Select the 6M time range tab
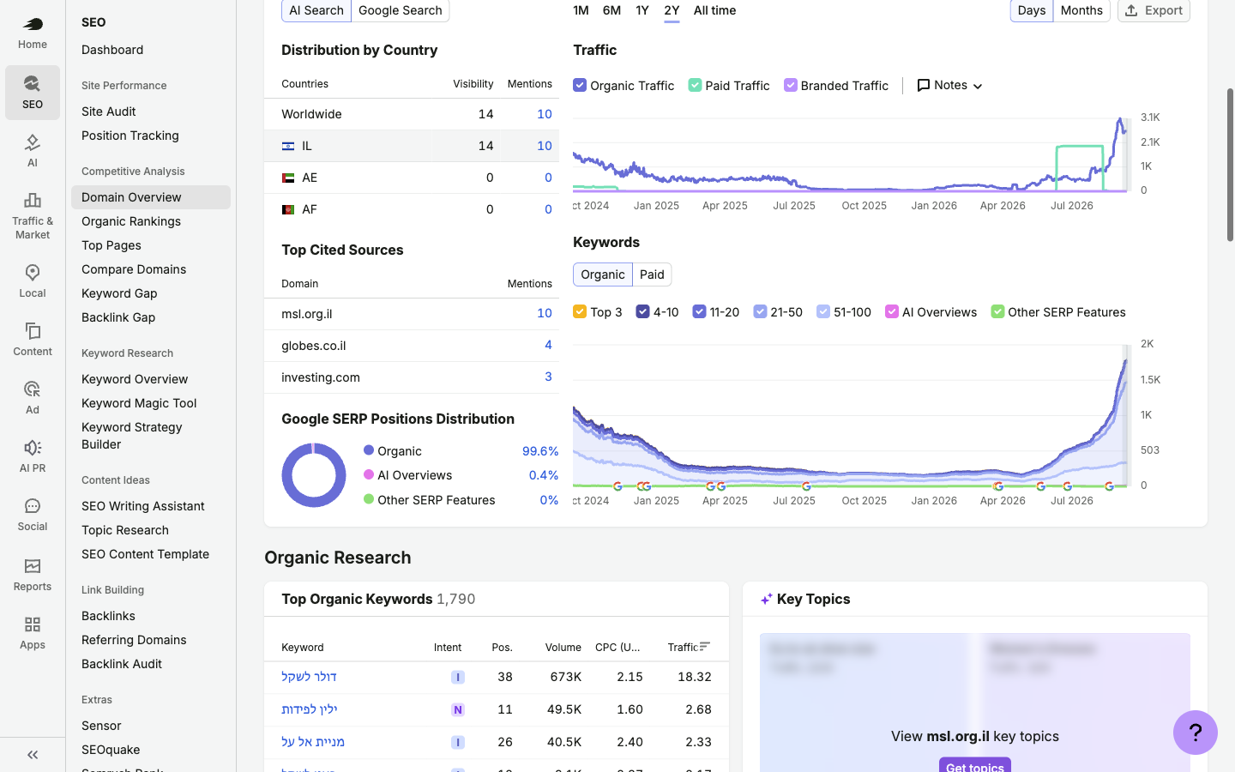This screenshot has width=1235, height=772. point(611,10)
